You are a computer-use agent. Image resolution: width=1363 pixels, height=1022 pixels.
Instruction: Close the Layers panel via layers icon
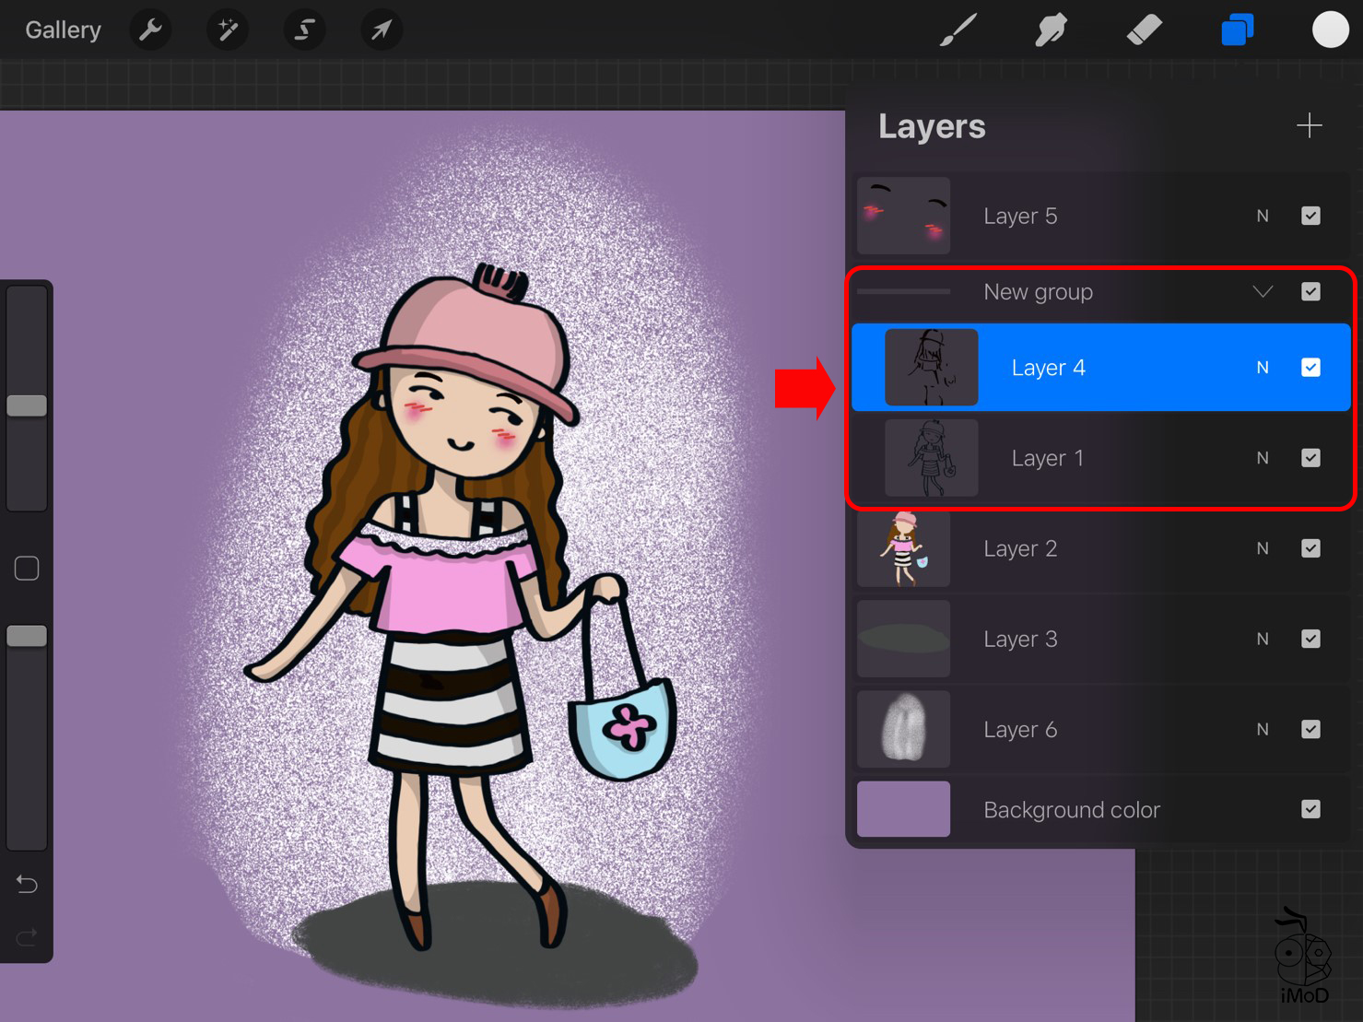tap(1237, 30)
